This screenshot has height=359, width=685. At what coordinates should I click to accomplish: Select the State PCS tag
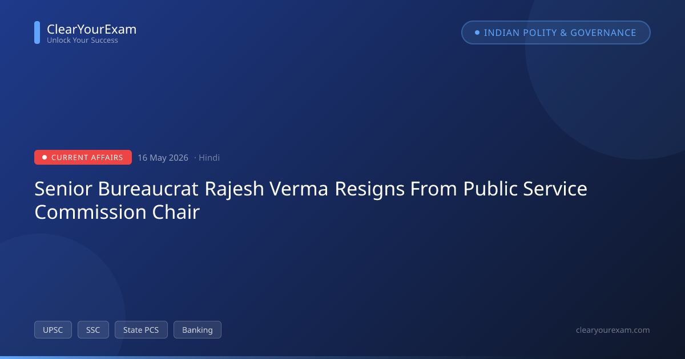(x=141, y=330)
